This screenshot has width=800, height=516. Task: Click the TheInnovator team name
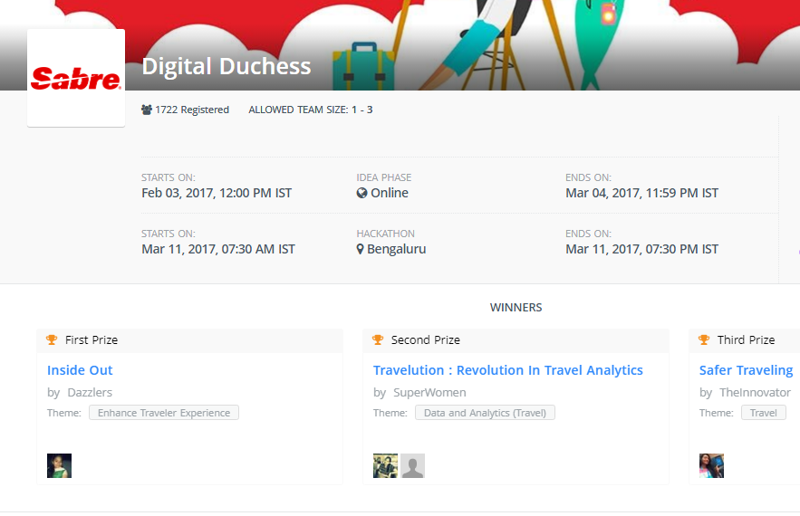coord(755,393)
